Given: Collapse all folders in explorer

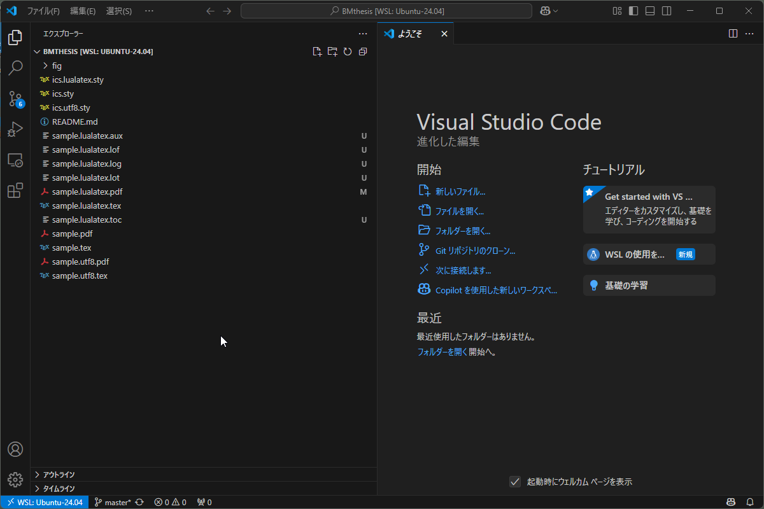Looking at the screenshot, I should pos(363,52).
